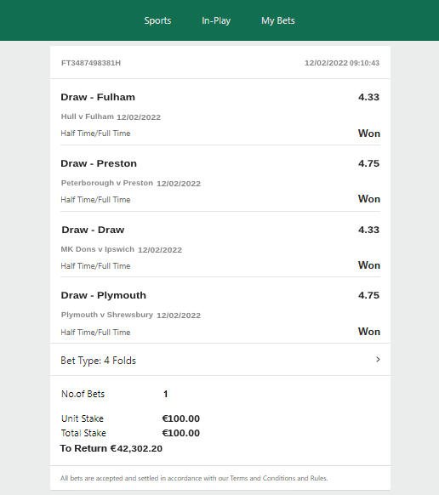Select the Draw - Plymouth selection
This screenshot has width=439, height=495.
click(x=104, y=295)
